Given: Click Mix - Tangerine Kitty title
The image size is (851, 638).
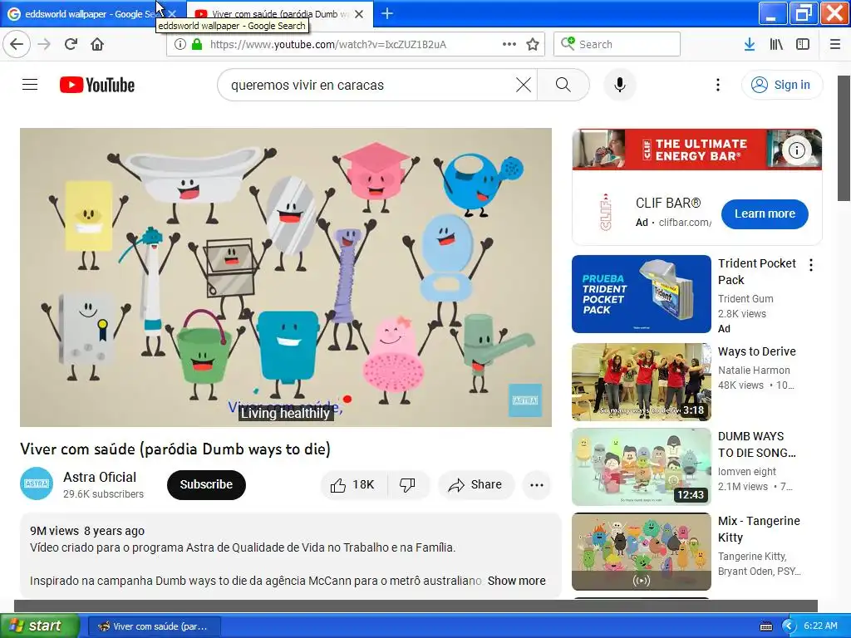Looking at the screenshot, I should [x=759, y=529].
